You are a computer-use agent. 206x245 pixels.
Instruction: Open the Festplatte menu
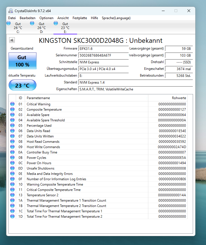pos(80,18)
